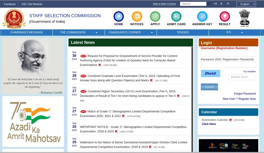Screen dimensions: 264x153
Task: Open PDF icon next to Examination Calendar
Action: click(x=231, y=120)
